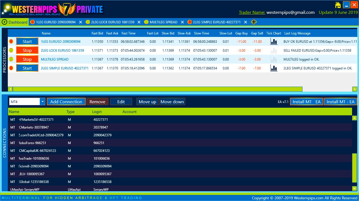Viewport: 359px width, 201px height.
Task: Click the first Install MT EA button
Action: 307,102
